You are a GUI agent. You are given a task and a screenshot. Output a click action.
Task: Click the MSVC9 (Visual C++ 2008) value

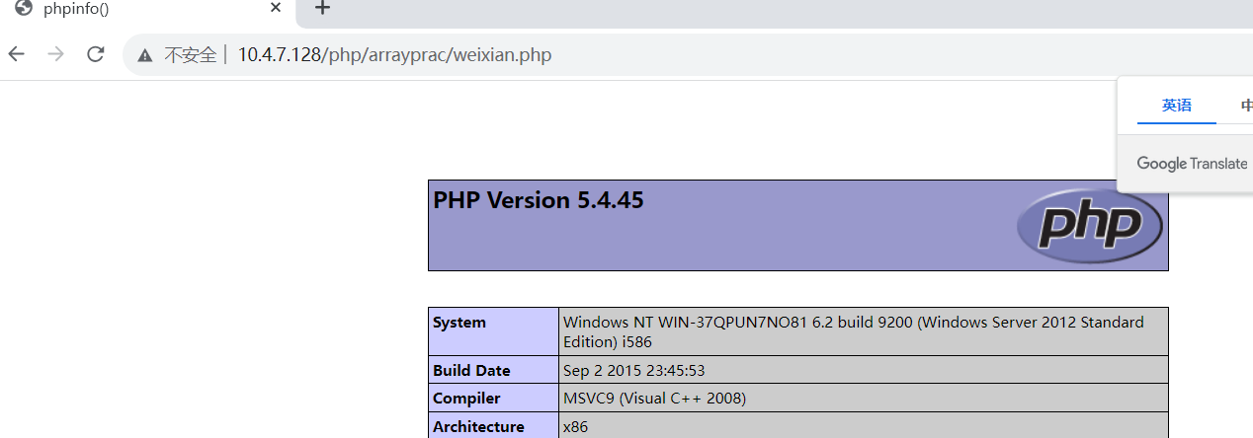coord(654,399)
